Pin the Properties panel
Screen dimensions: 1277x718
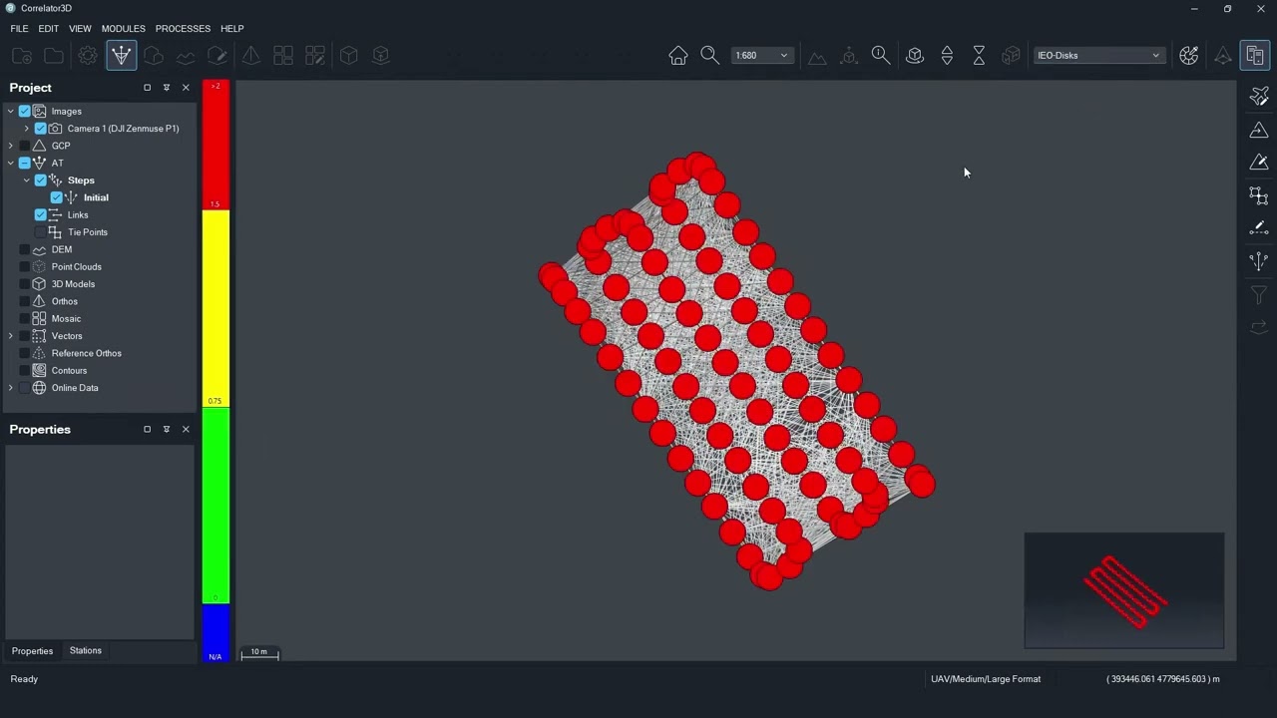pyautogui.click(x=167, y=430)
